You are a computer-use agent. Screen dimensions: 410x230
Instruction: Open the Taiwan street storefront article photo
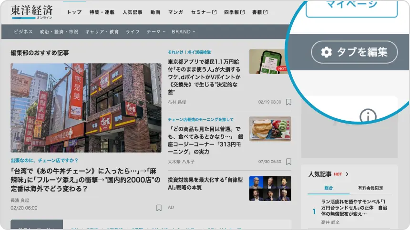[x=86, y=108]
